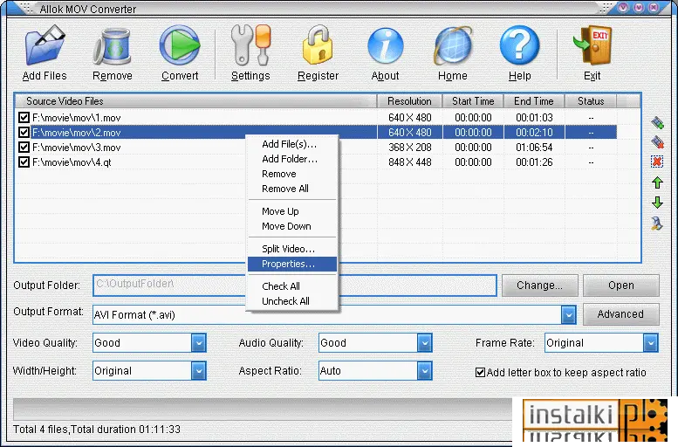Viewport: 678px width, 447px height.
Task: Click the green move-down arrow icon
Action: pos(657,202)
